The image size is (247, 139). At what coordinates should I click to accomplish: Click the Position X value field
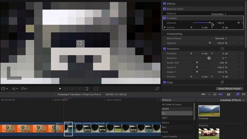click(205, 54)
